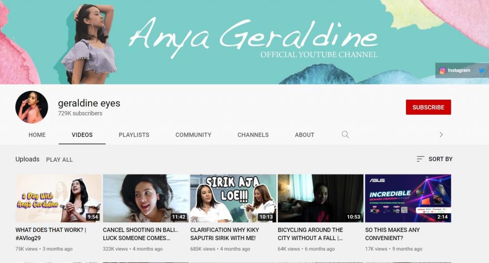Switch to the Home tab
489x263 pixels.
click(37, 135)
